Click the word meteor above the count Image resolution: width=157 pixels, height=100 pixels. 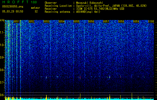35,8
